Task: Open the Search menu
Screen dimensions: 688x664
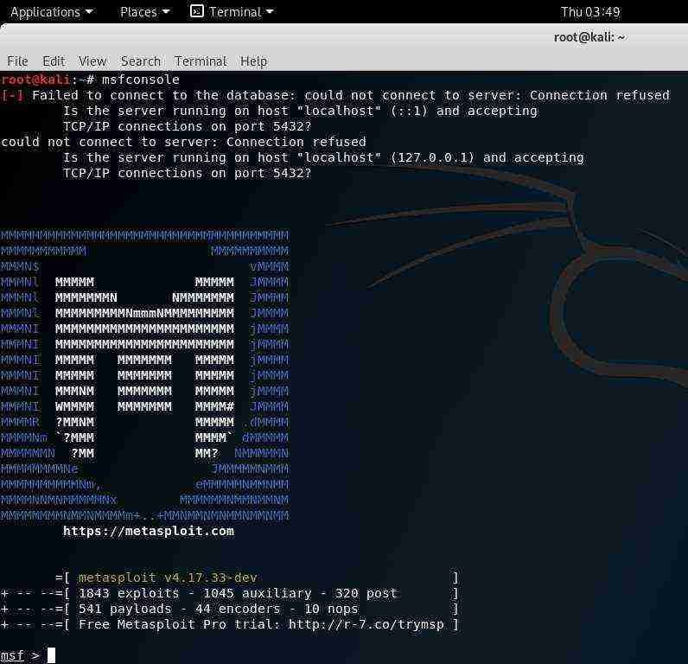Action: (140, 61)
